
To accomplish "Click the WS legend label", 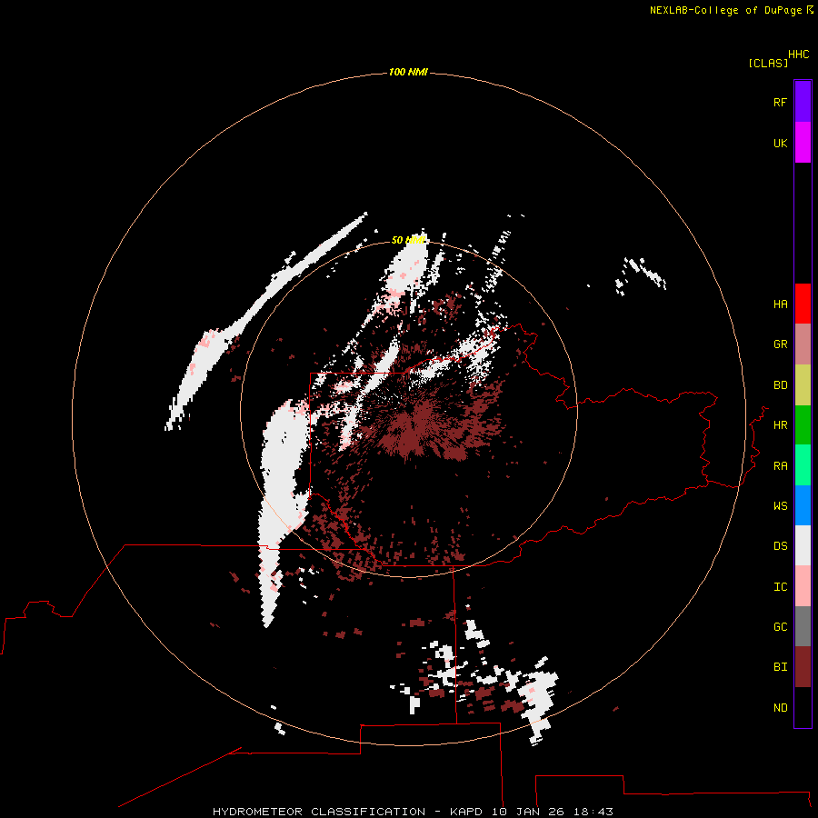I will coord(780,506).
